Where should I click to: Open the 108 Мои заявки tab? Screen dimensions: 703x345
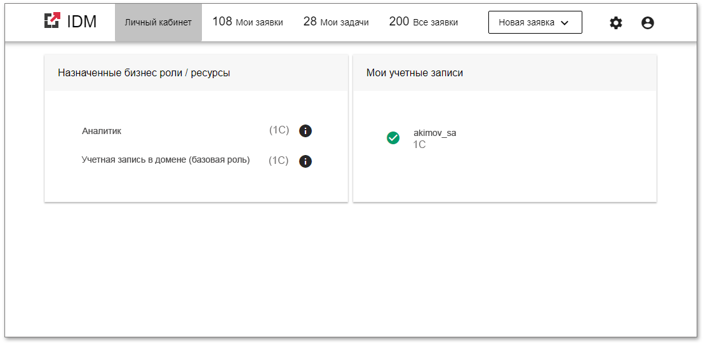(248, 22)
